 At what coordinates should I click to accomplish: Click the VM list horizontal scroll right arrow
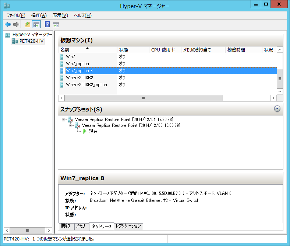pos(273,98)
